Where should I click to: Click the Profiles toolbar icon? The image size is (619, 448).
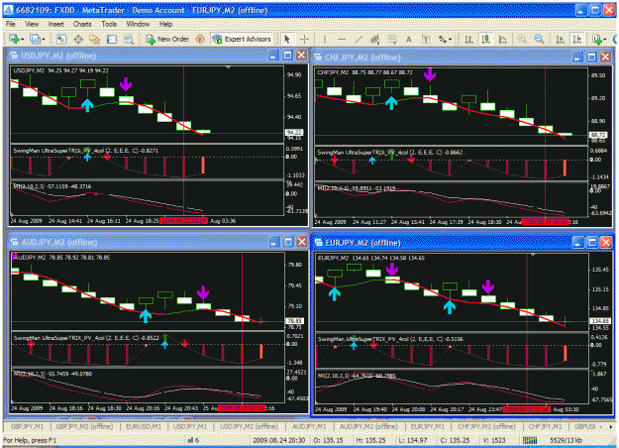click(x=35, y=39)
